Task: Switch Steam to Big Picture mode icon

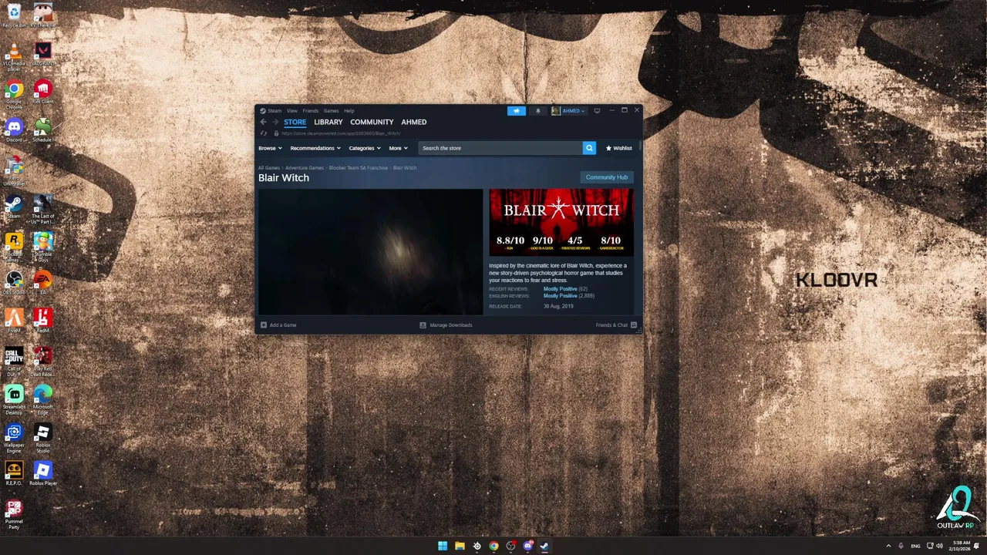Action: click(597, 111)
